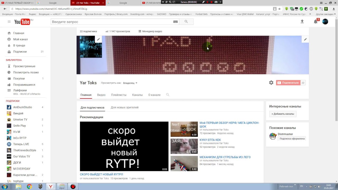Click the browser back arrow

coord(5,9)
